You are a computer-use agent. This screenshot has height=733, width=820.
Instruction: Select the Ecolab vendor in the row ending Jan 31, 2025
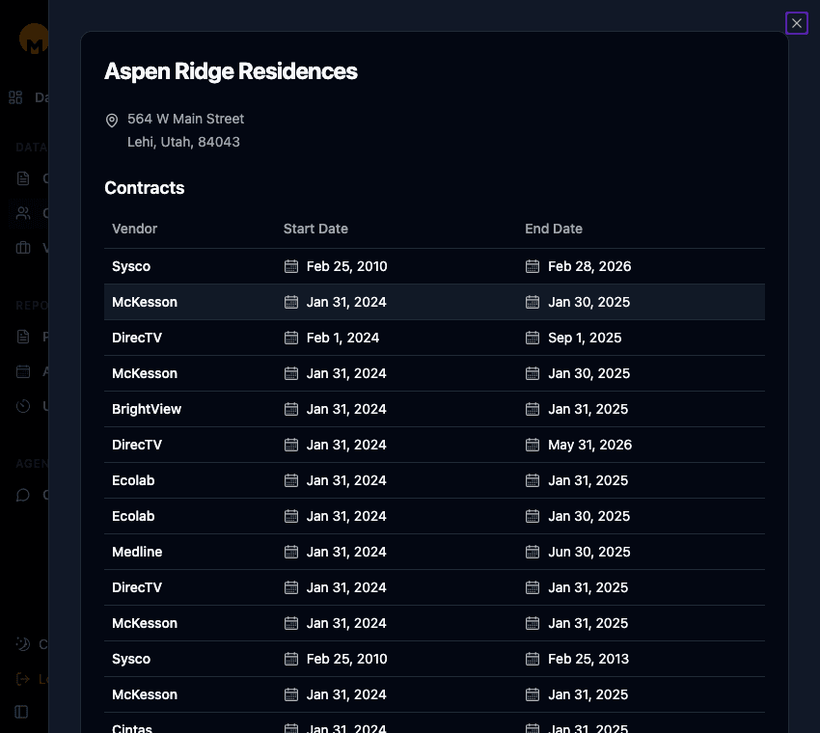(x=133, y=480)
